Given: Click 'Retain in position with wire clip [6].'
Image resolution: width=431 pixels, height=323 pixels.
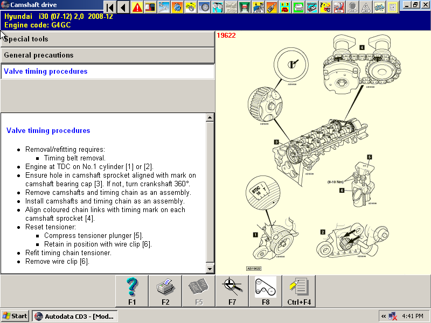Looking at the screenshot, I should (x=98, y=244).
